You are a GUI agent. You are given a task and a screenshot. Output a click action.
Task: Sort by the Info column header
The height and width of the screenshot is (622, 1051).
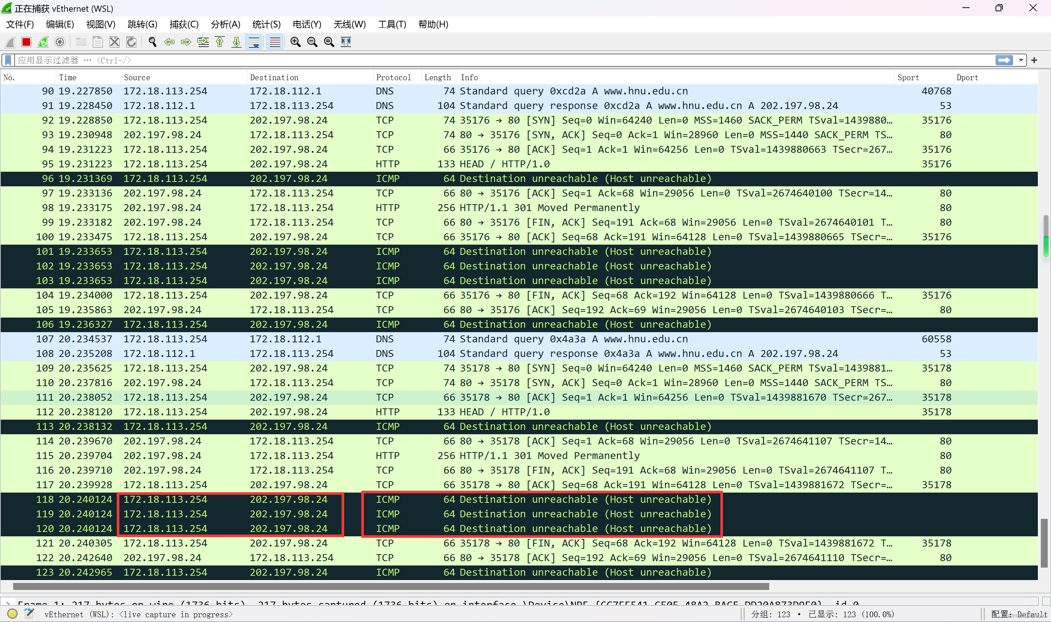675,78
